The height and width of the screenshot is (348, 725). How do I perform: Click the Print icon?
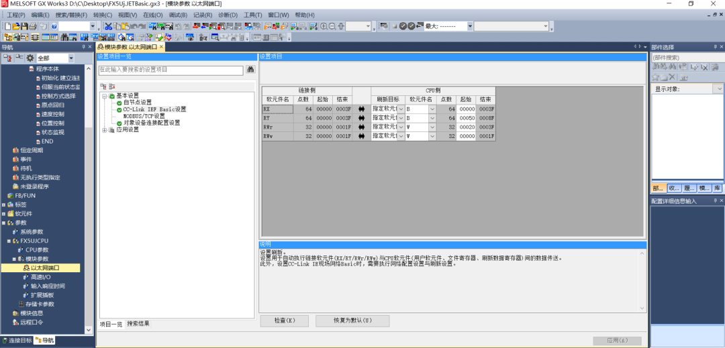click(x=33, y=26)
